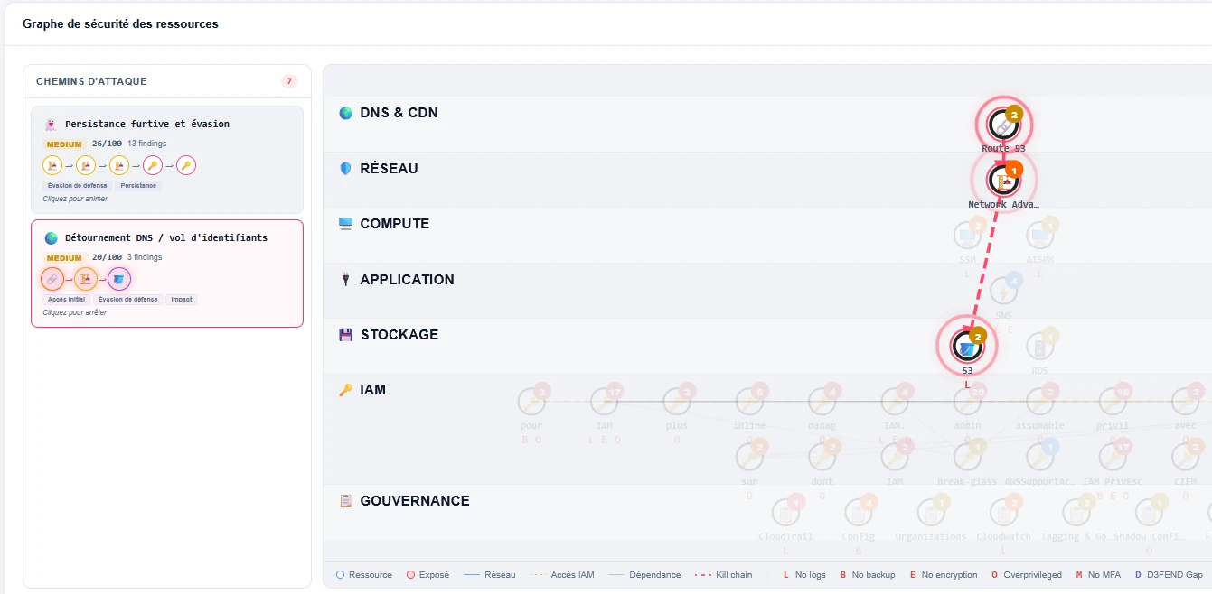The height and width of the screenshot is (594, 1212).
Task: Click the faded SNS application node
Action: click(1003, 291)
